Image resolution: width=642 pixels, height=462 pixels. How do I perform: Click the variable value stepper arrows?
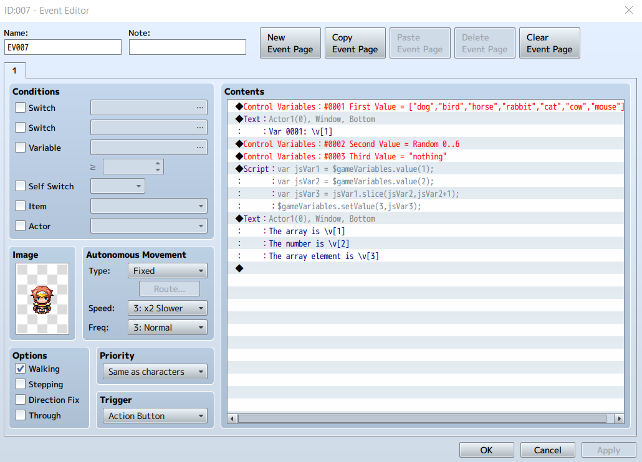pyautogui.click(x=158, y=166)
